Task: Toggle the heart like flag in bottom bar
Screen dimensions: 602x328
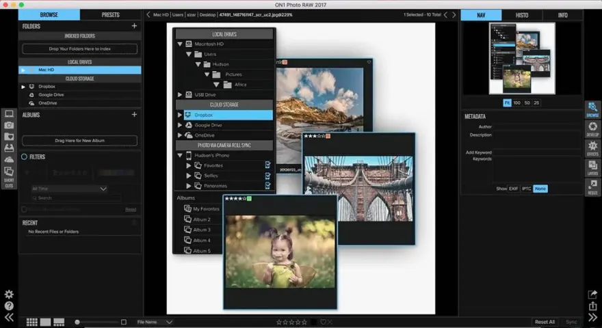Action: (x=324, y=323)
